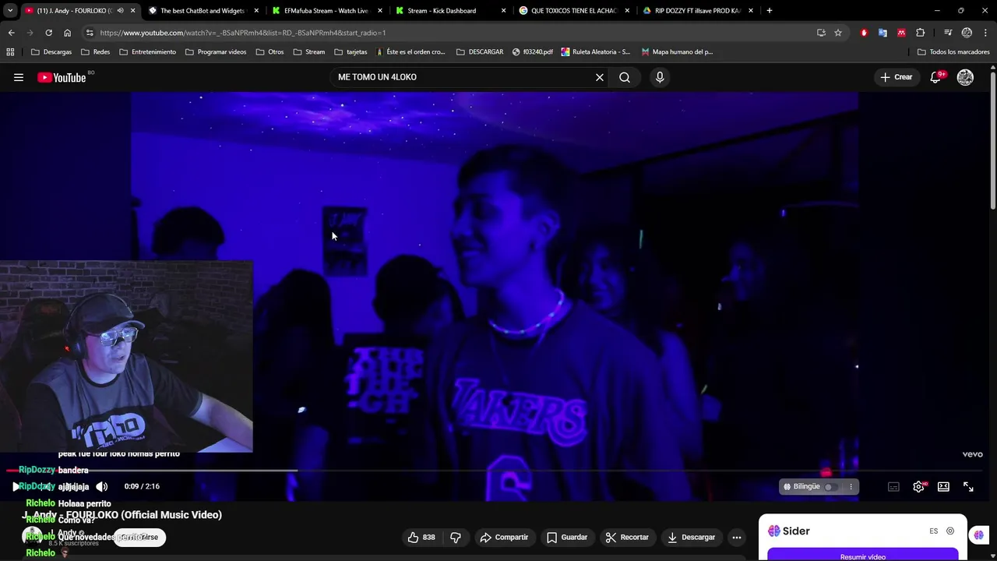The image size is (997, 561).
Task: Mute the video volume speaker
Action: coord(101,486)
